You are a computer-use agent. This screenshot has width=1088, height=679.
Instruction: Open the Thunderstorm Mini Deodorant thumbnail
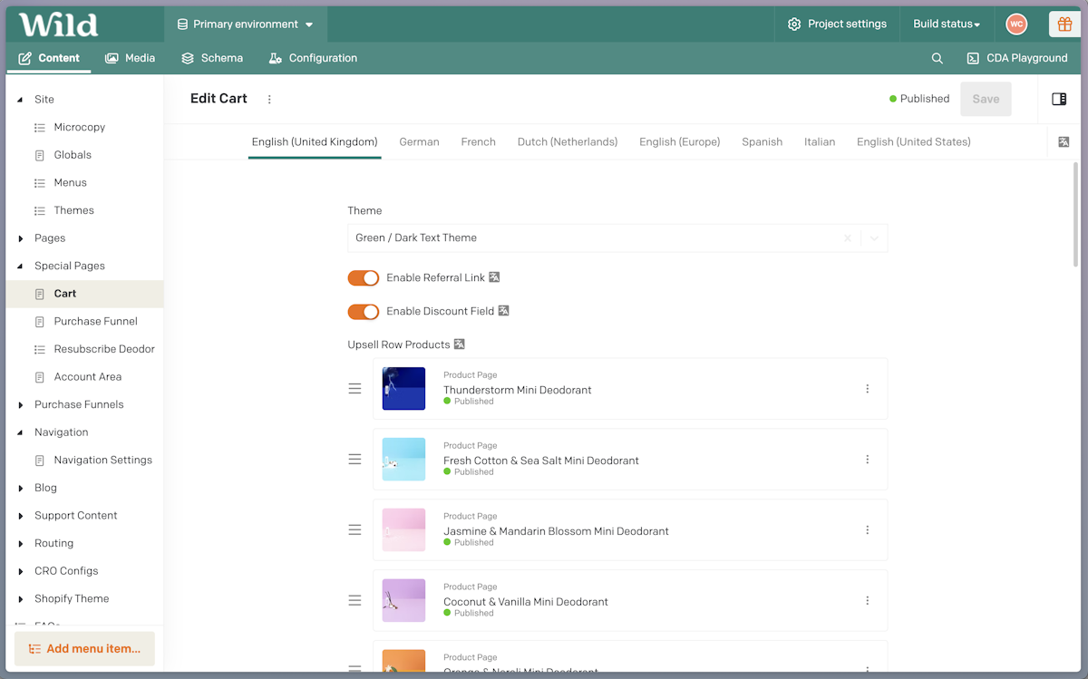[x=403, y=389]
